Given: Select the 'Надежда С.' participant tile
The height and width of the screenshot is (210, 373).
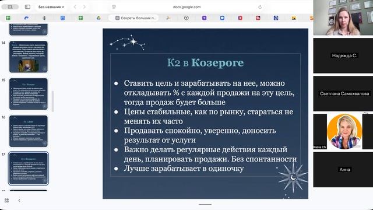Looking at the screenshot, I should click(x=343, y=56).
